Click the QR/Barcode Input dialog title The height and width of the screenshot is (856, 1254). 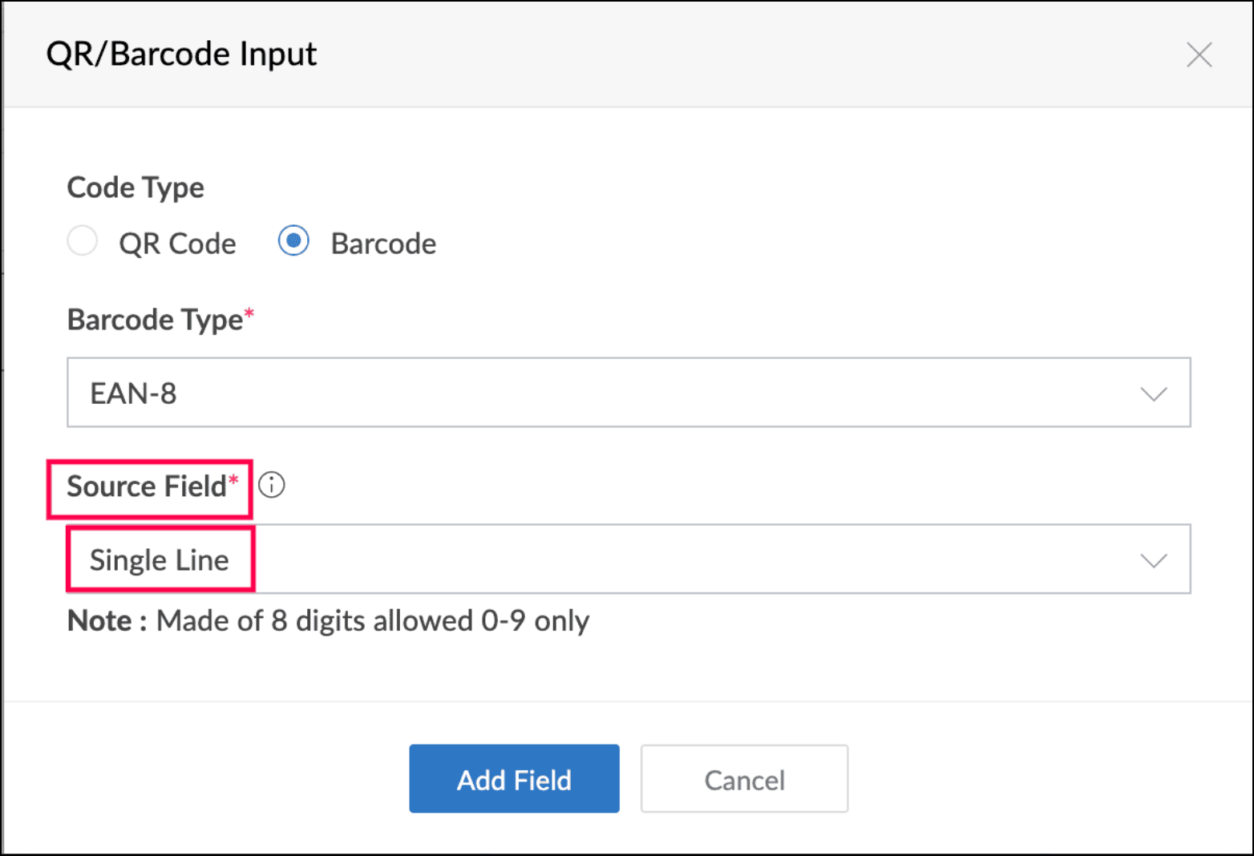pos(182,55)
